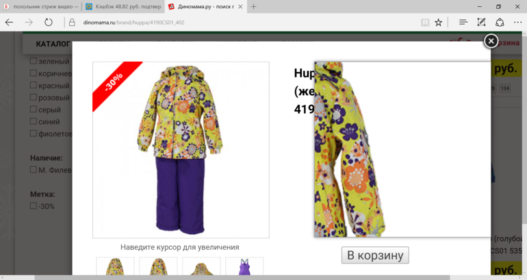Open reading view from the address bar
527x280 pixels.
point(425,22)
